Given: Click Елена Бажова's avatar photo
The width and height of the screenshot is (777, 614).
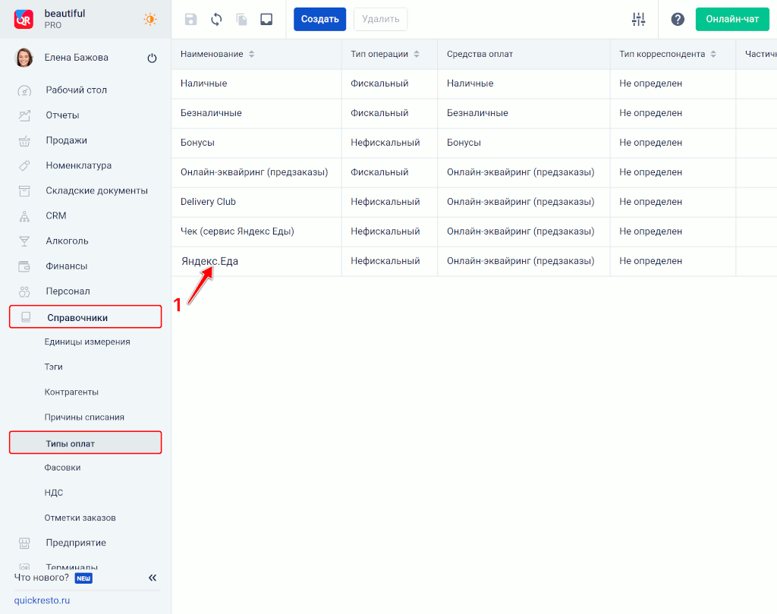Looking at the screenshot, I should (x=24, y=58).
